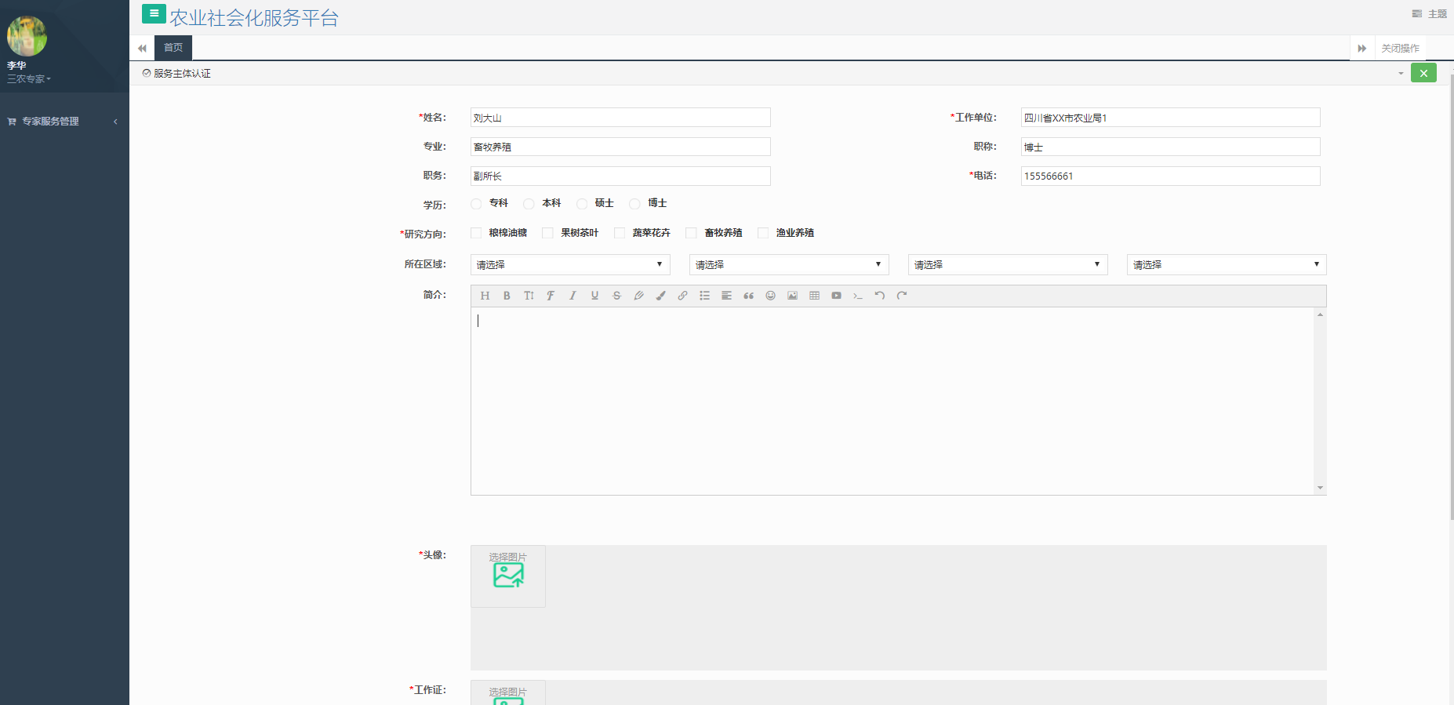Select the 硕士 education radio button
The height and width of the screenshot is (705, 1454).
click(582, 204)
